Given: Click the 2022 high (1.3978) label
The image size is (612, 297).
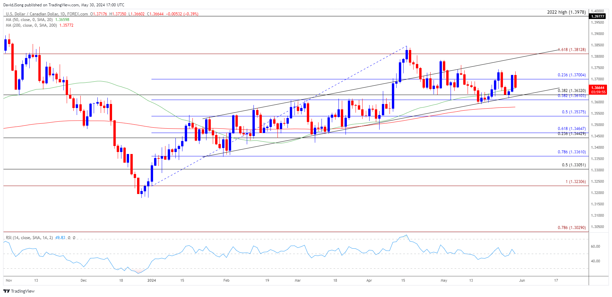Looking at the screenshot, I should [x=566, y=12].
